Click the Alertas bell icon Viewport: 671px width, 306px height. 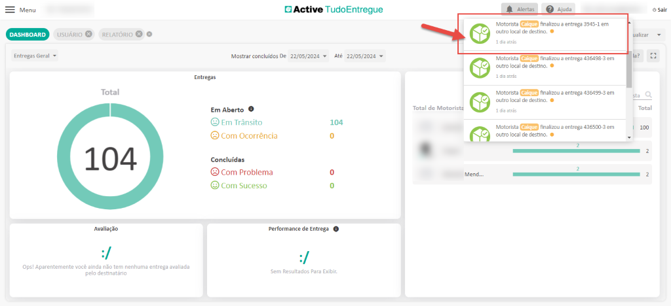509,10
